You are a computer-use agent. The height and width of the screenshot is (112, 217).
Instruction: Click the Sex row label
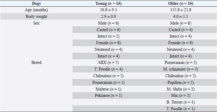pyautogui.click(x=36, y=23)
